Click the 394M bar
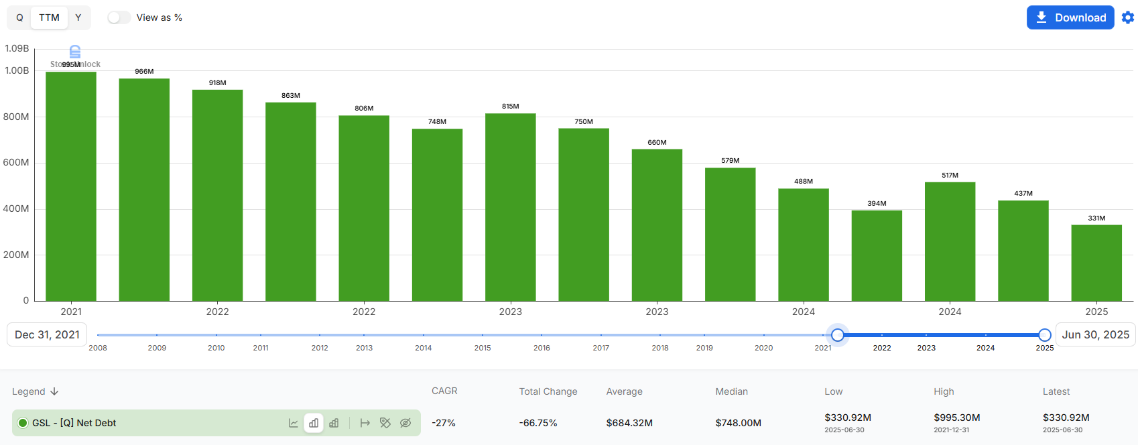 pyautogui.click(x=877, y=255)
